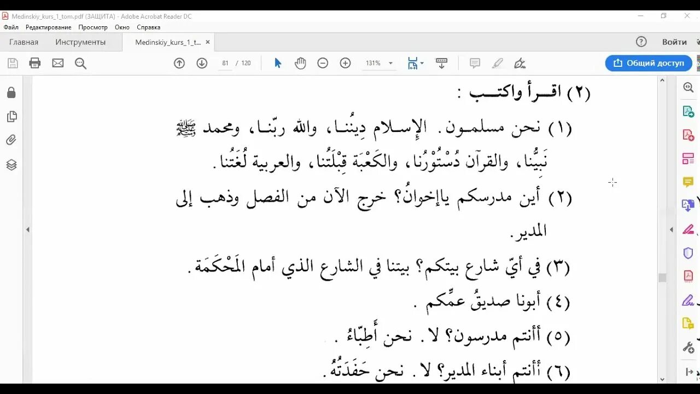Open the Create PDF tool

point(689,135)
